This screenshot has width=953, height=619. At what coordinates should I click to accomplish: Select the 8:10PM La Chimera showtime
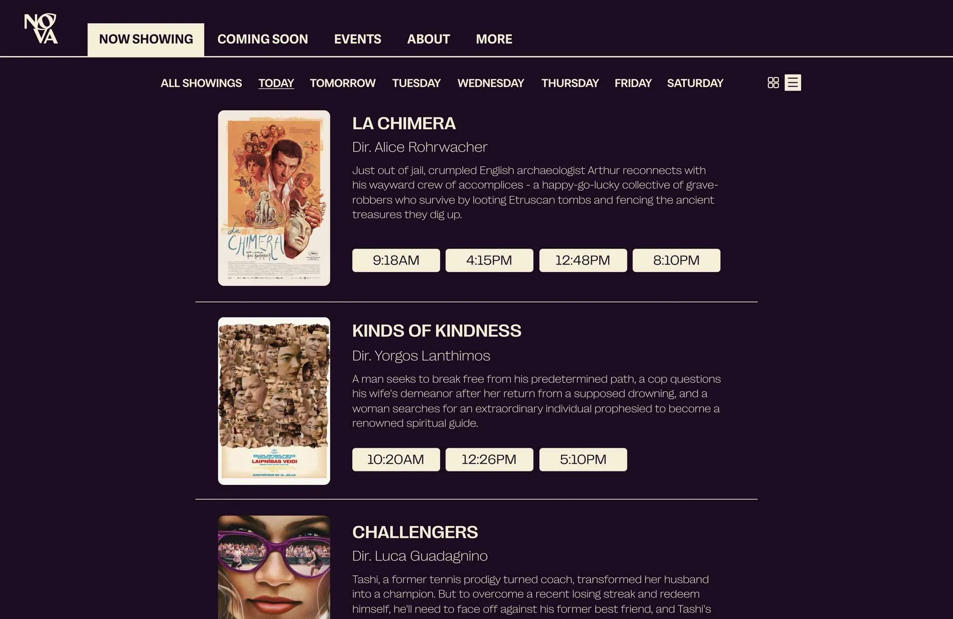[x=676, y=260]
